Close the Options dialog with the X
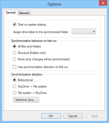Image resolution: width=109 pixels, height=123 pixels. pyautogui.click(x=103, y=3)
